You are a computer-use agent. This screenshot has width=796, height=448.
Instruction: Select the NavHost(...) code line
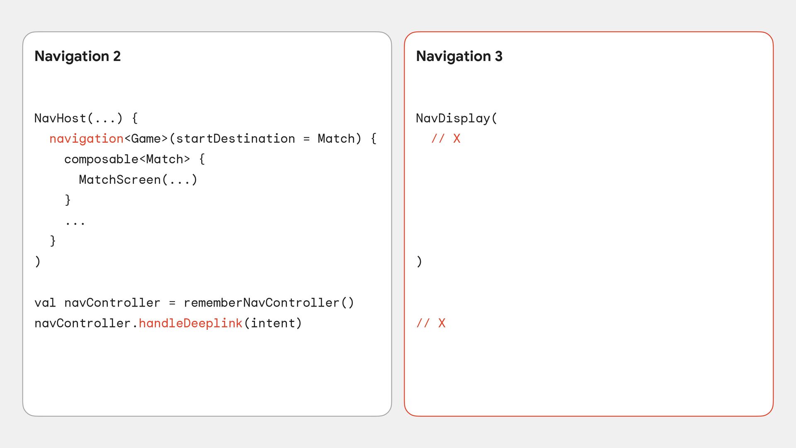click(86, 118)
